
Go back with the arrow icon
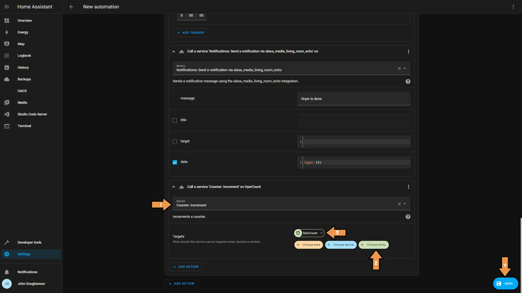click(72, 7)
